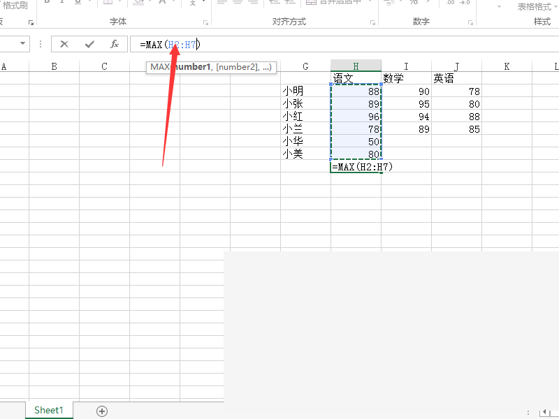Select column header J
Image resolution: width=559 pixels, height=419 pixels.
click(457, 66)
